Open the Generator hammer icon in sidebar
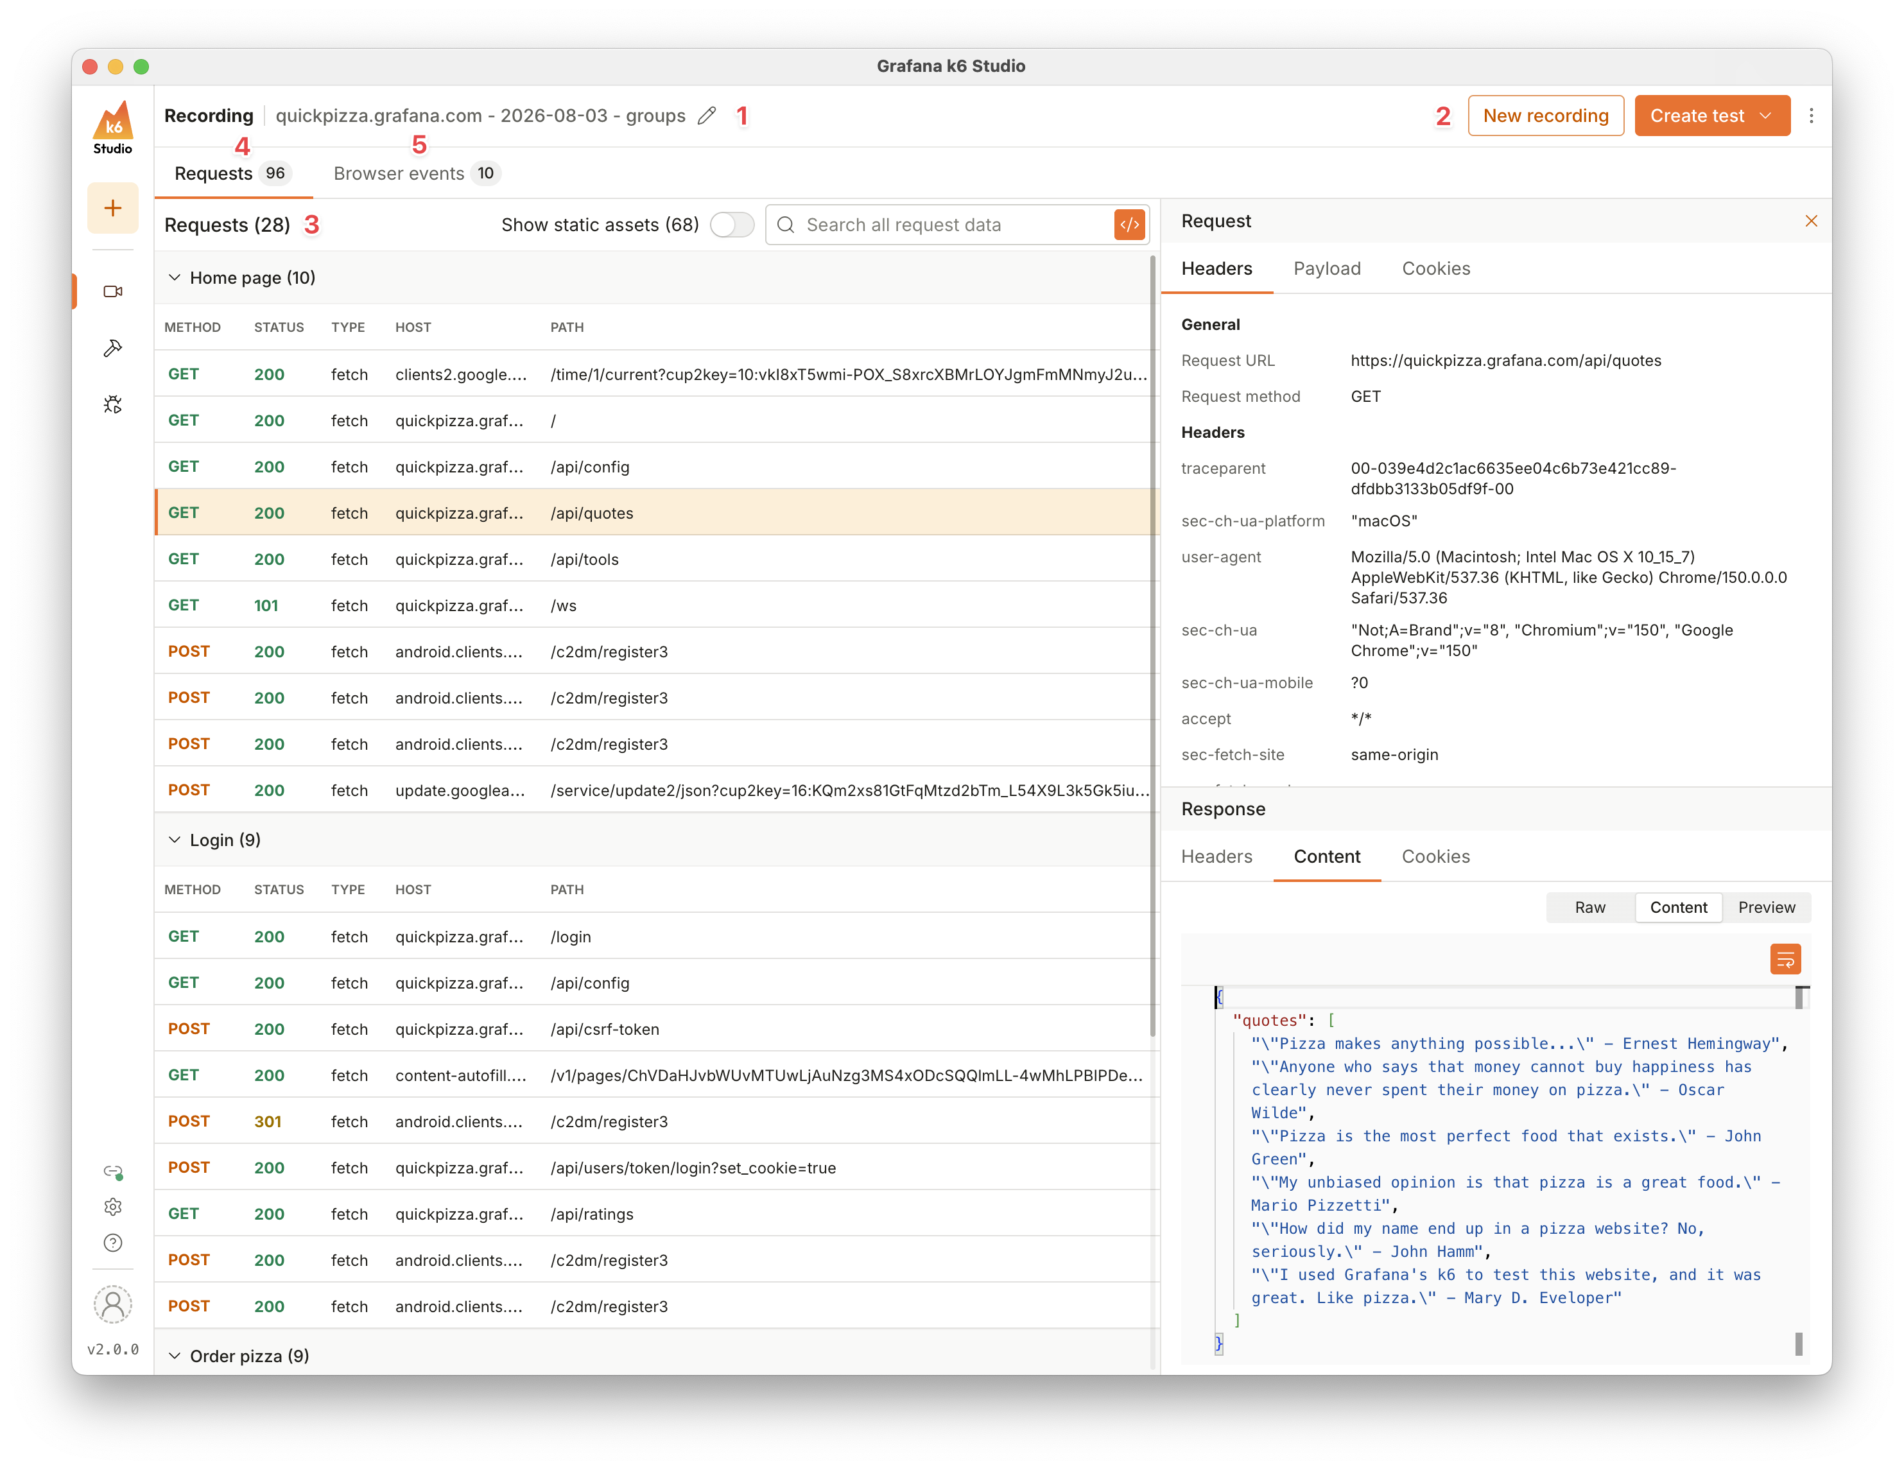 click(112, 348)
